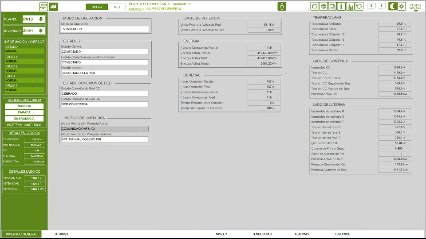Open the bar chart icon

tap(350, 6)
